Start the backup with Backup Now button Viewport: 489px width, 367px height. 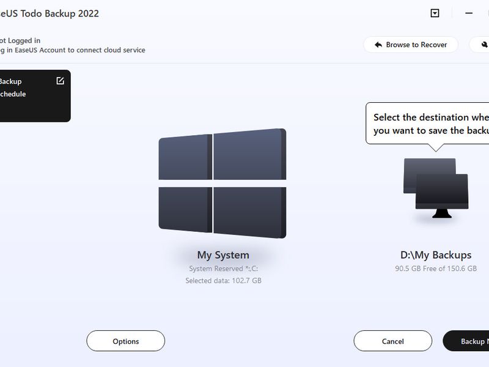tap(466, 341)
